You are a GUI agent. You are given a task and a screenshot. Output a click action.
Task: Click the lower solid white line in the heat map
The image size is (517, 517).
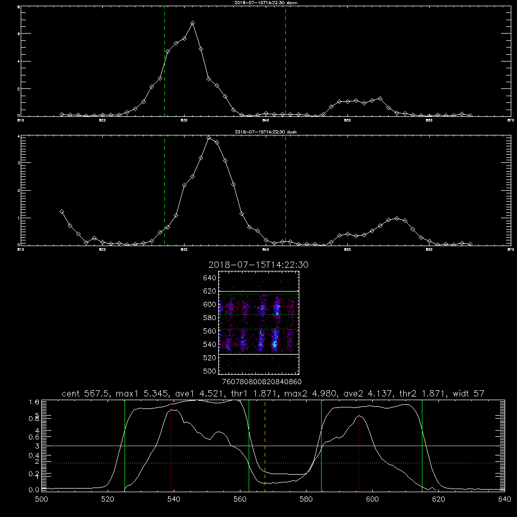[x=259, y=354]
